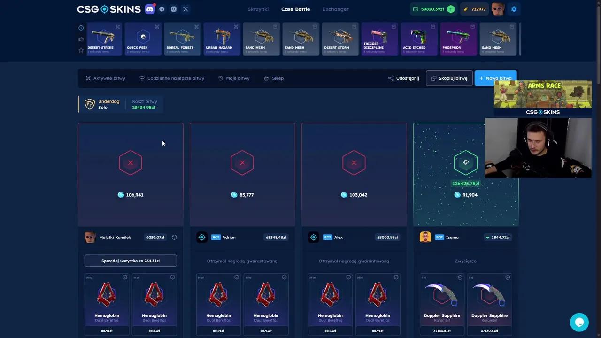
Task: Click the pencil counter showing 712977
Action: point(474,9)
